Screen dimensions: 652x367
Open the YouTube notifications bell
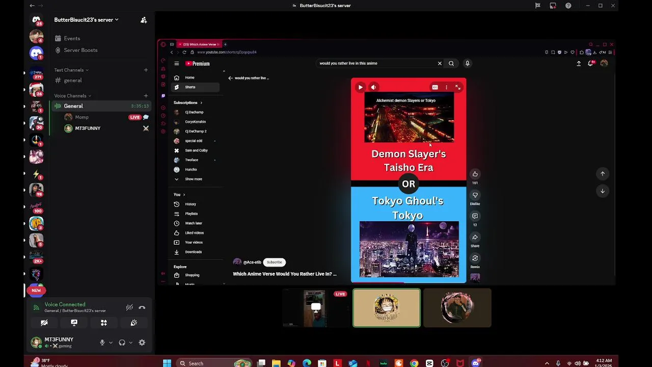591,64
